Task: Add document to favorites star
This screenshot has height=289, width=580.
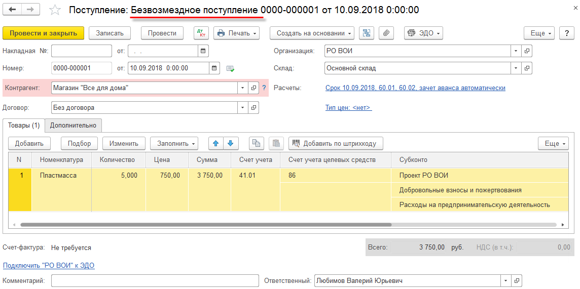Action: tap(55, 10)
